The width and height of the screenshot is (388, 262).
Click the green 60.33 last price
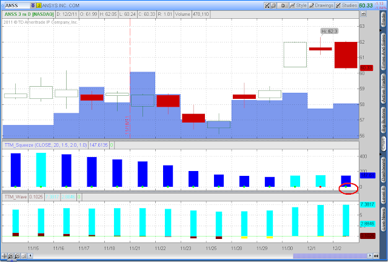pyautogui.click(x=366, y=5)
